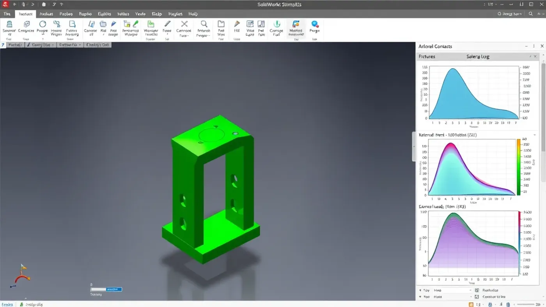Click the first ribbon icon on the far left

9,25
